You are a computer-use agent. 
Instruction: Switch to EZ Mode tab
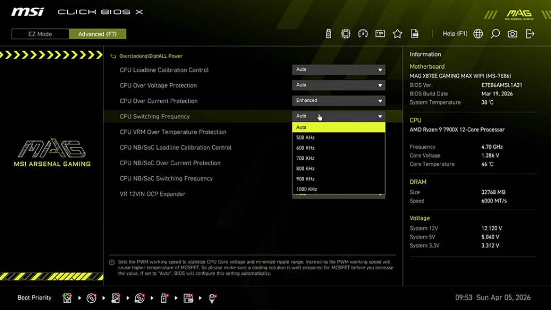point(39,34)
